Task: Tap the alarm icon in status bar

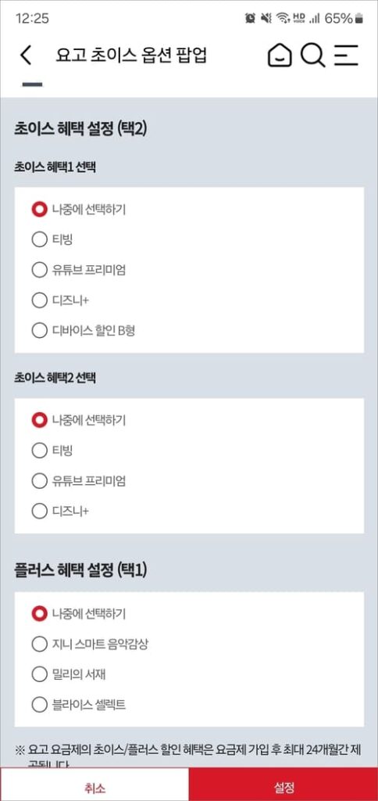Action: pyautogui.click(x=250, y=19)
